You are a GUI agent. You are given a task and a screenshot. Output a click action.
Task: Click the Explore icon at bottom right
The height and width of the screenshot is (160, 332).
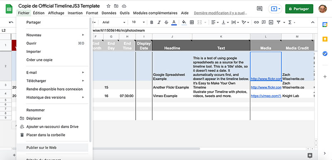pos(310,155)
